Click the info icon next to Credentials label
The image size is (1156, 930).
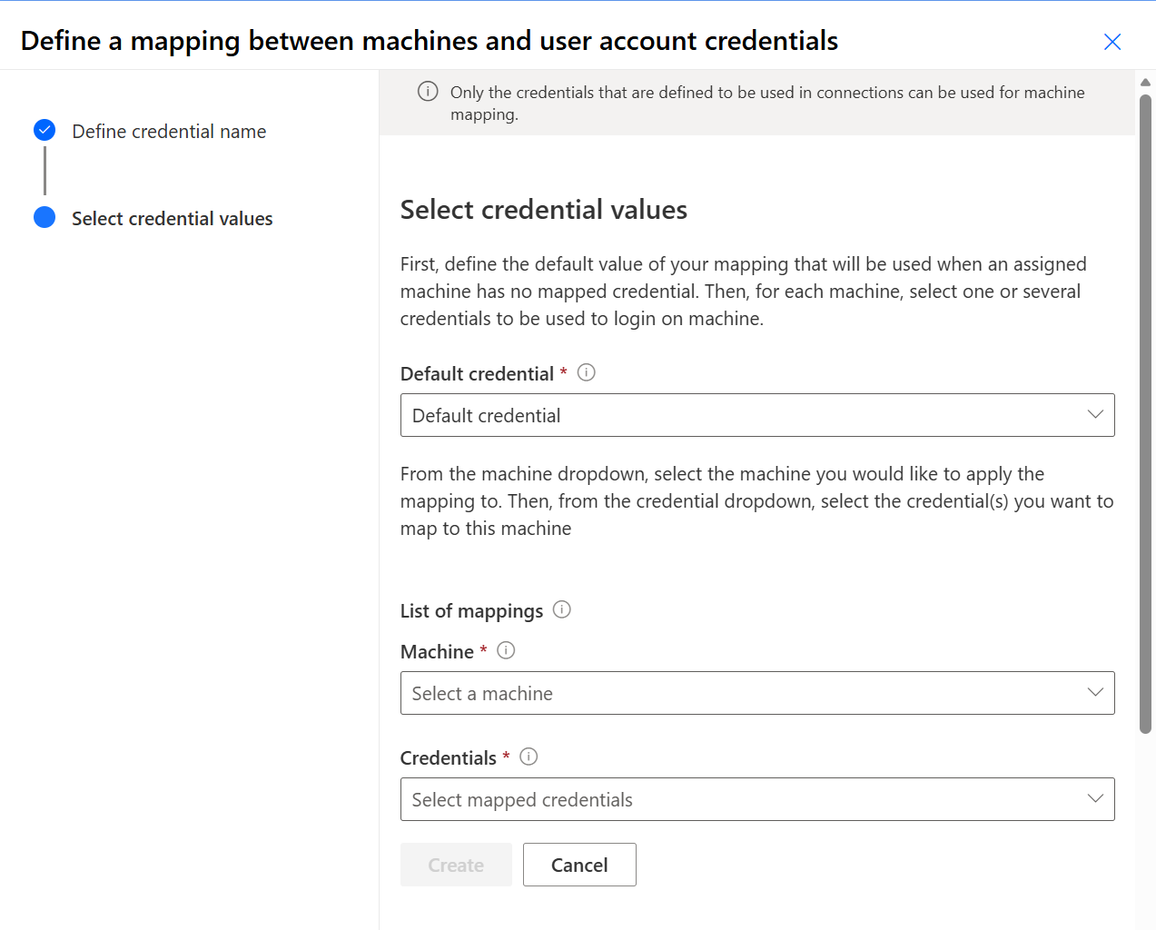point(529,757)
